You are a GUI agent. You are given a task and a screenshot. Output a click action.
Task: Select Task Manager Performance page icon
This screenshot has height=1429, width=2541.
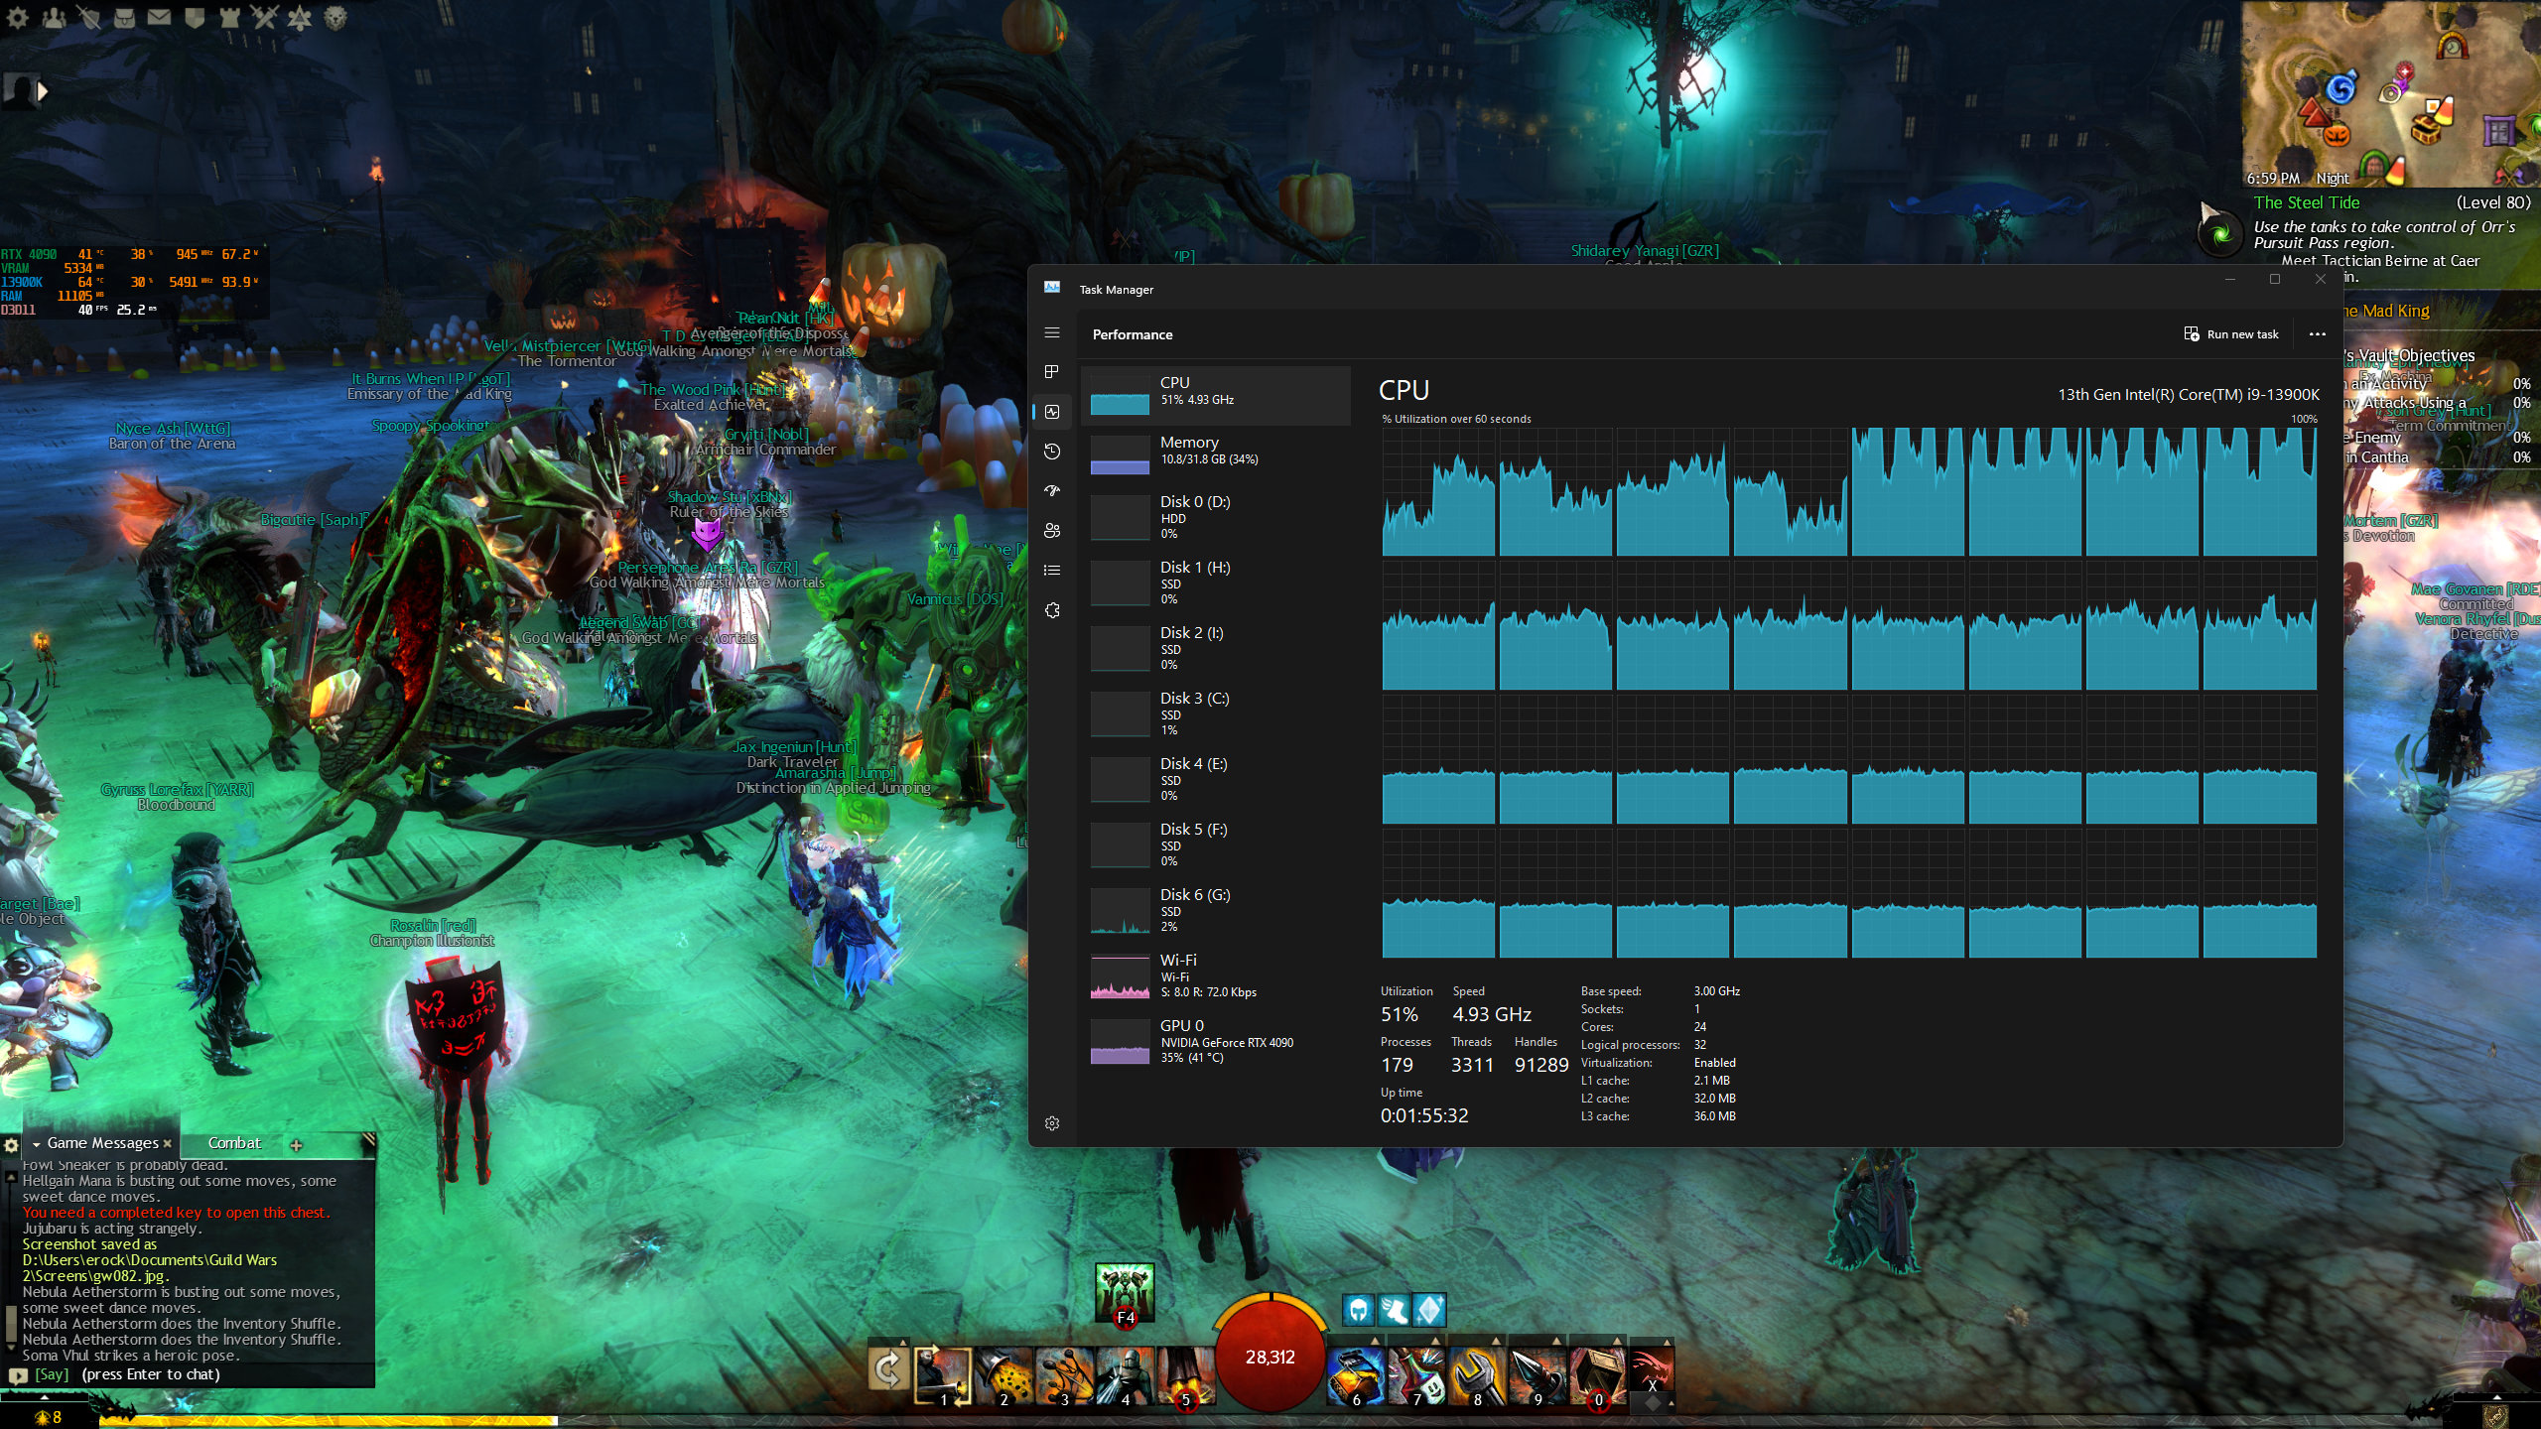click(x=1052, y=411)
